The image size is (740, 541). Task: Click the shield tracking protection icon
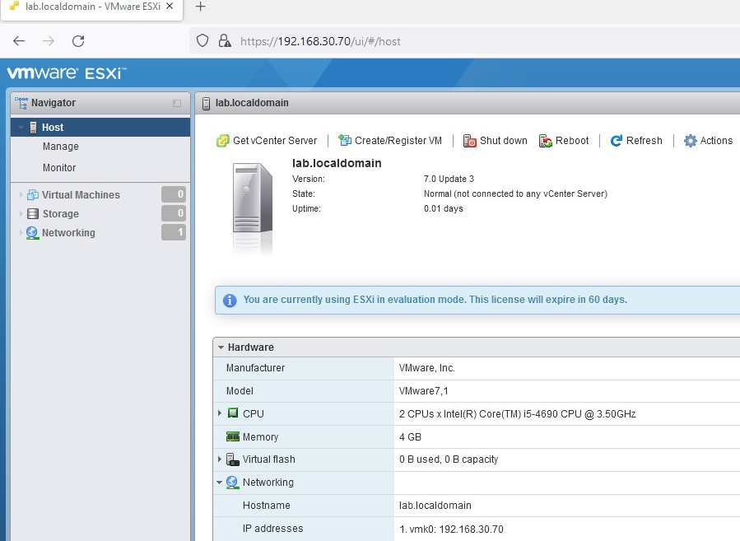202,41
